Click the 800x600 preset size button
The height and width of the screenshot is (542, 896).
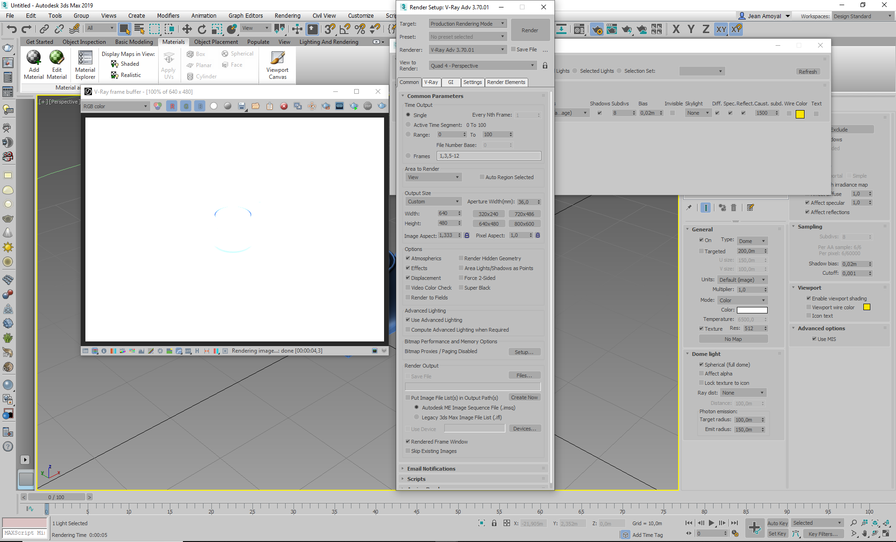(x=524, y=224)
